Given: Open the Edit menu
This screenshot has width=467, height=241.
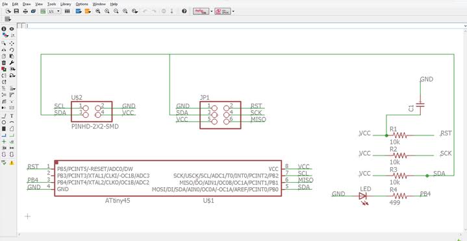Looking at the screenshot, I should pos(15,4).
